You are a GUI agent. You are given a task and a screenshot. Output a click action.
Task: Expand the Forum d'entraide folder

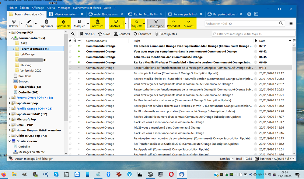pos(14,49)
